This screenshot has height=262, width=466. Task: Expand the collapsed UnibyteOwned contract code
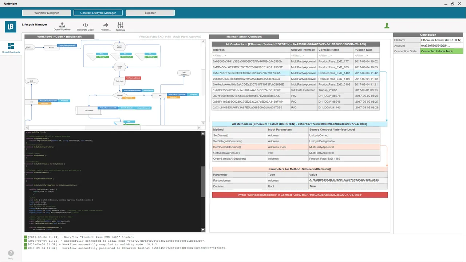click(25, 155)
